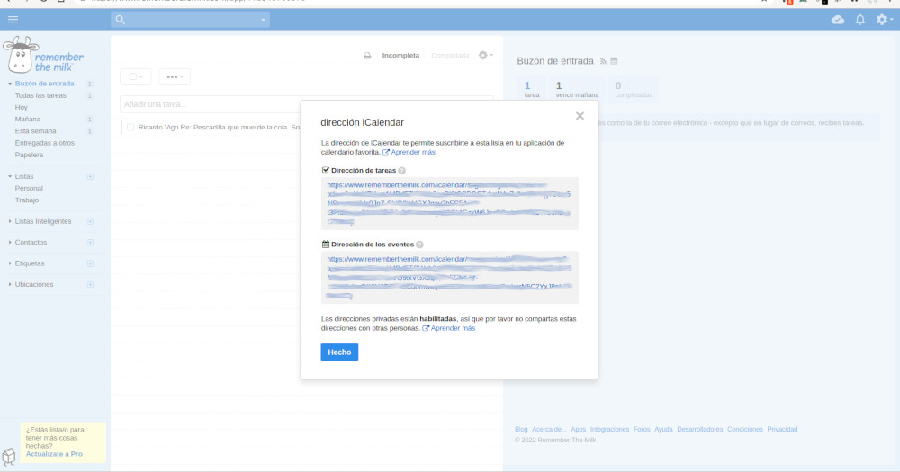The height and width of the screenshot is (472, 900).
Task: Click calendar icon beside Dirección de los eventos
Action: pos(326,245)
